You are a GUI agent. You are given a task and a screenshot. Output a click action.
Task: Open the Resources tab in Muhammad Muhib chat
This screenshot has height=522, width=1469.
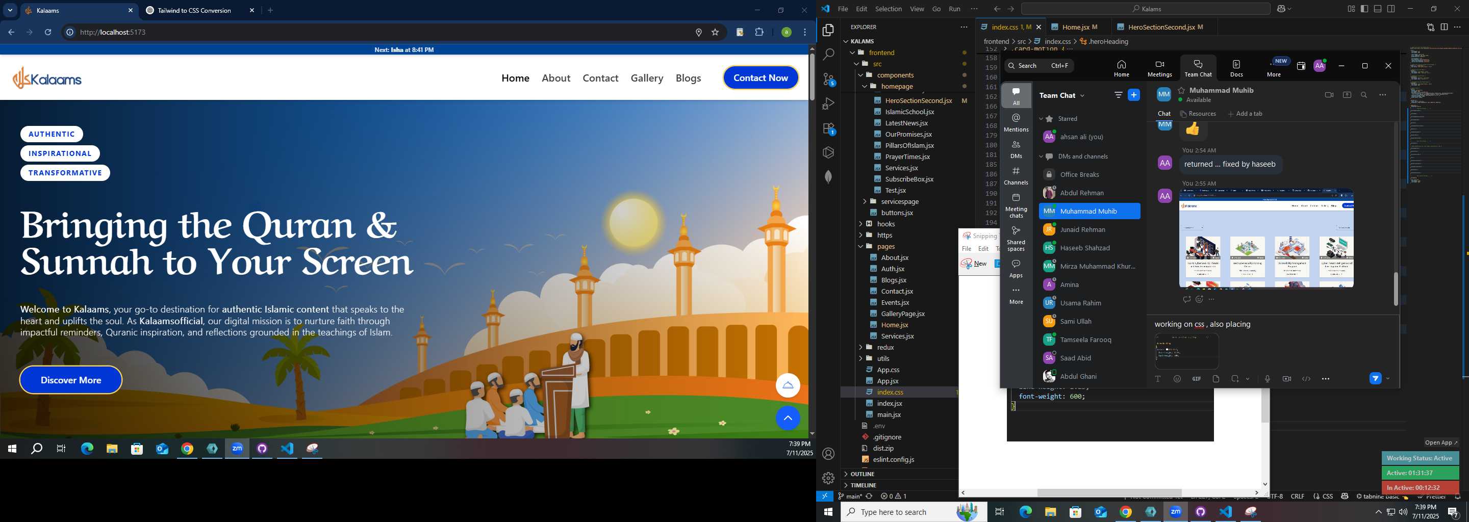pos(1198,114)
